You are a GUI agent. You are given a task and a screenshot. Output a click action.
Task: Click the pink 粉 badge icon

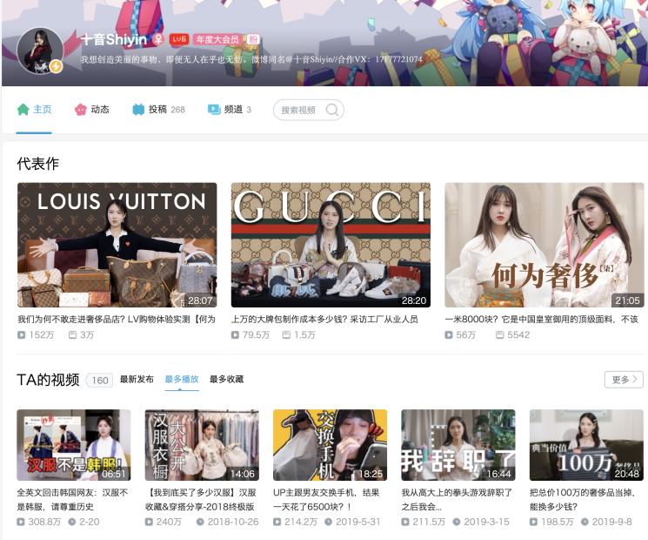[253, 39]
